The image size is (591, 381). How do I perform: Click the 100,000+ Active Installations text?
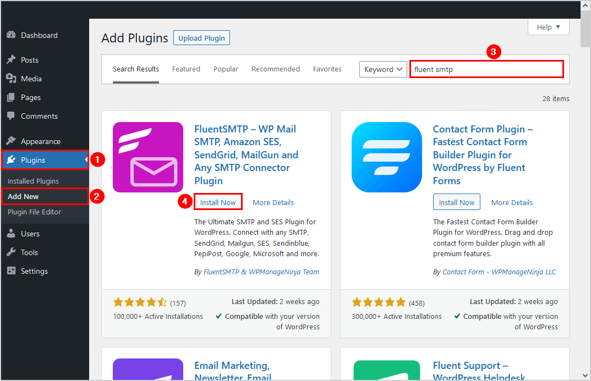pos(158,316)
